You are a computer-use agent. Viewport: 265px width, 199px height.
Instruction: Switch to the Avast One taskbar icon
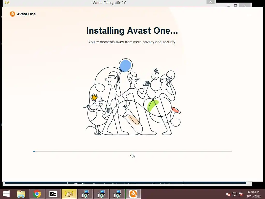133,194
